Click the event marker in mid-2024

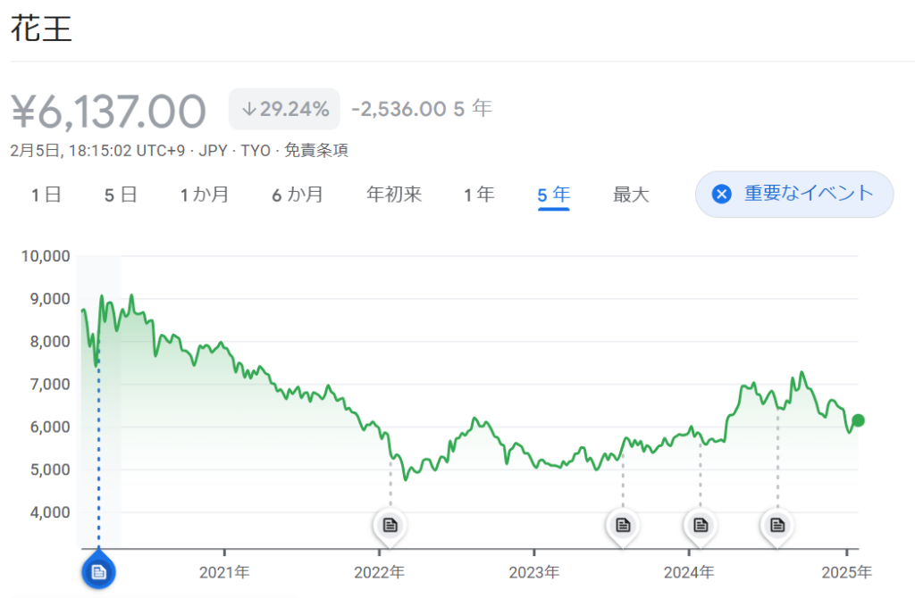pos(777,525)
